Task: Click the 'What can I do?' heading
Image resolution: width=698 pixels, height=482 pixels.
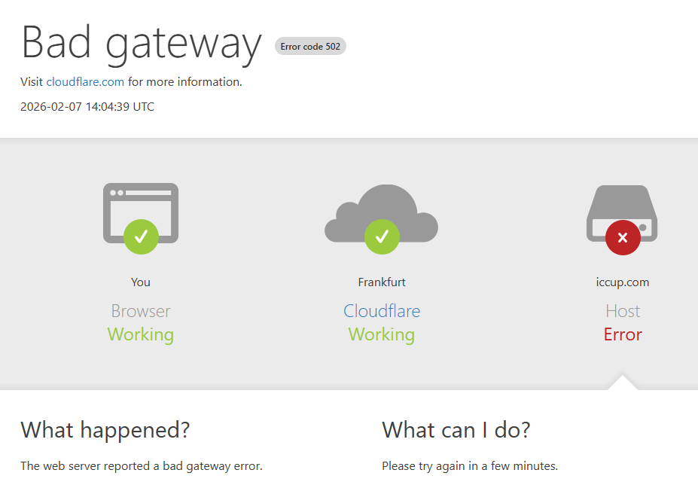Action: pyautogui.click(x=456, y=430)
